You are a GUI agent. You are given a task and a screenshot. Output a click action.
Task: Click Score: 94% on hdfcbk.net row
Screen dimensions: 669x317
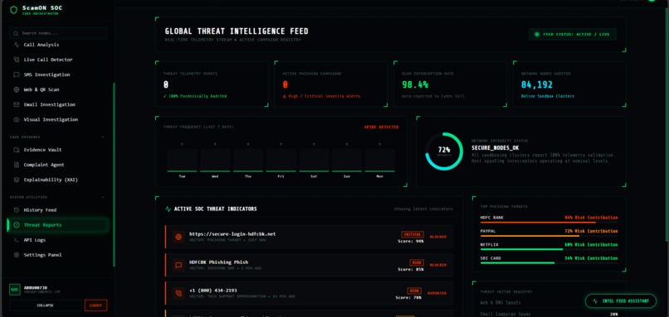pyautogui.click(x=410, y=241)
